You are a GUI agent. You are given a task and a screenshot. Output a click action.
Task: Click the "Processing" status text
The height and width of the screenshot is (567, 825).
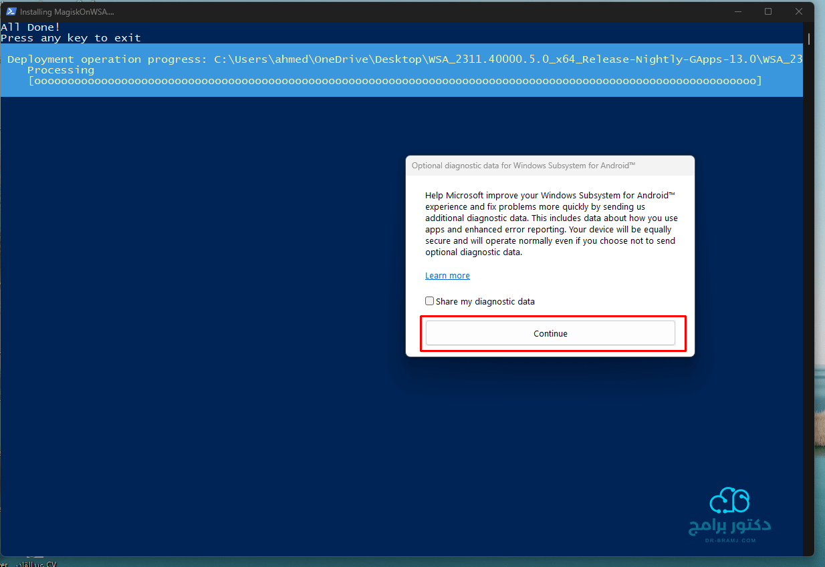tap(61, 70)
